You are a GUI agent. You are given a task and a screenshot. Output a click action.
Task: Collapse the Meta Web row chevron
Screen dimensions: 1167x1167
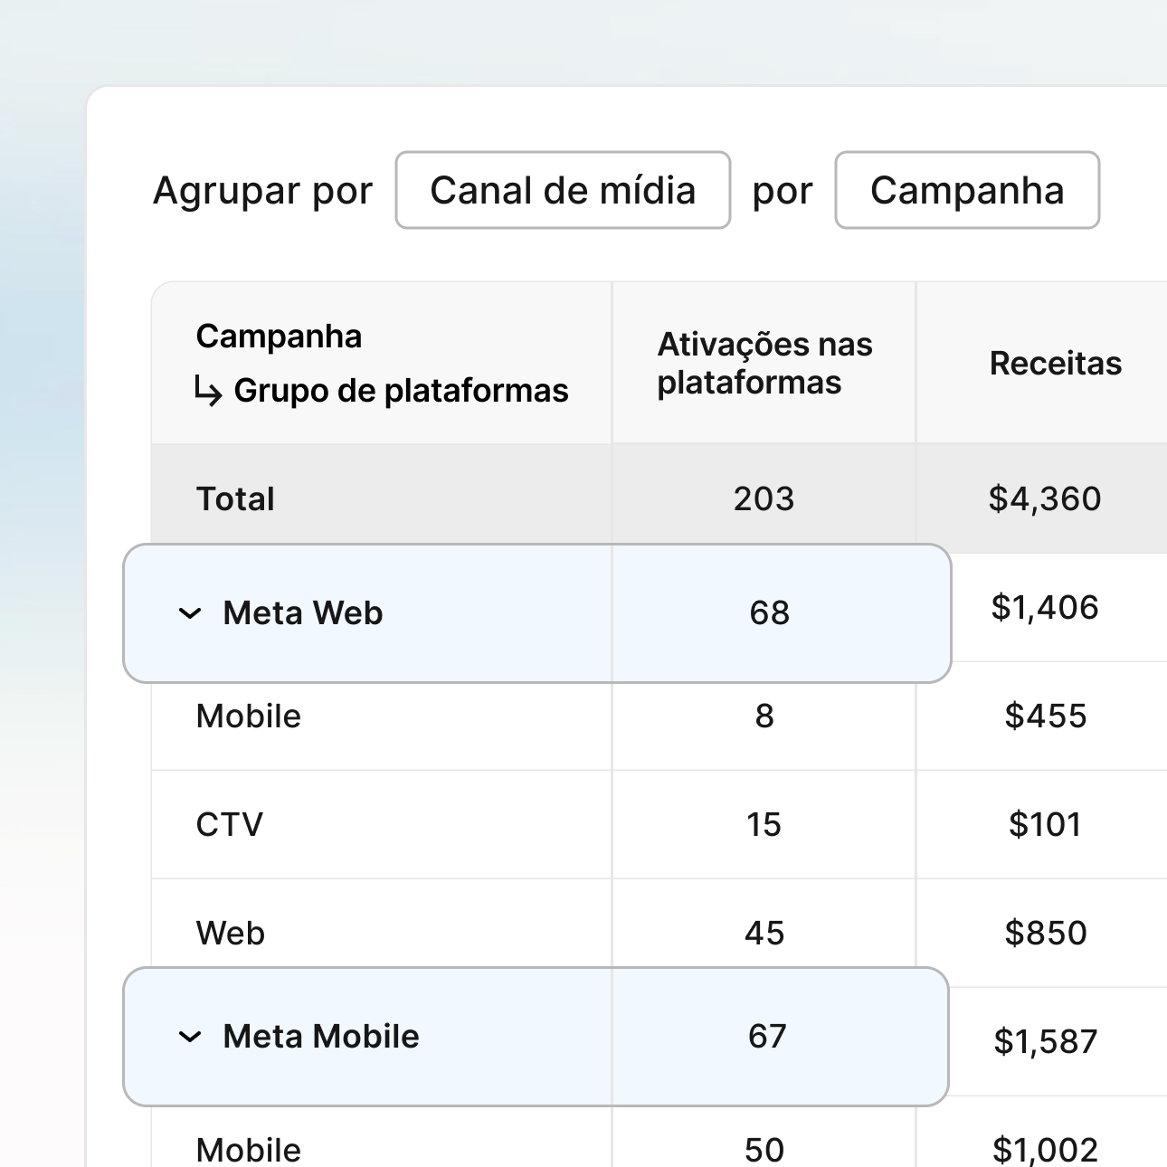[190, 613]
